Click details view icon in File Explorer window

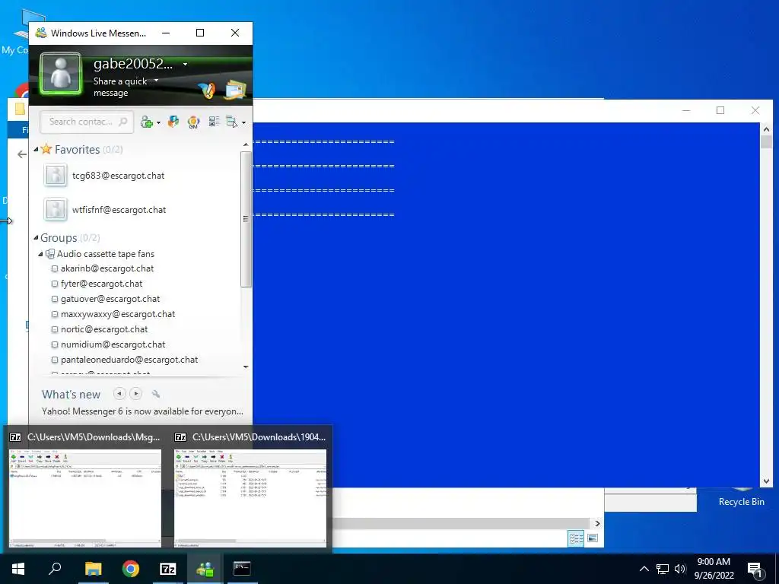tap(577, 538)
